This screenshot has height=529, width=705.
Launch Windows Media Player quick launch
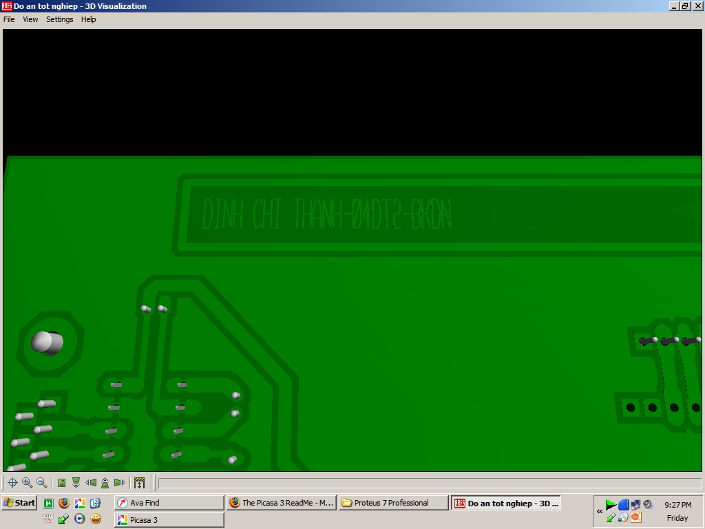tap(80, 519)
